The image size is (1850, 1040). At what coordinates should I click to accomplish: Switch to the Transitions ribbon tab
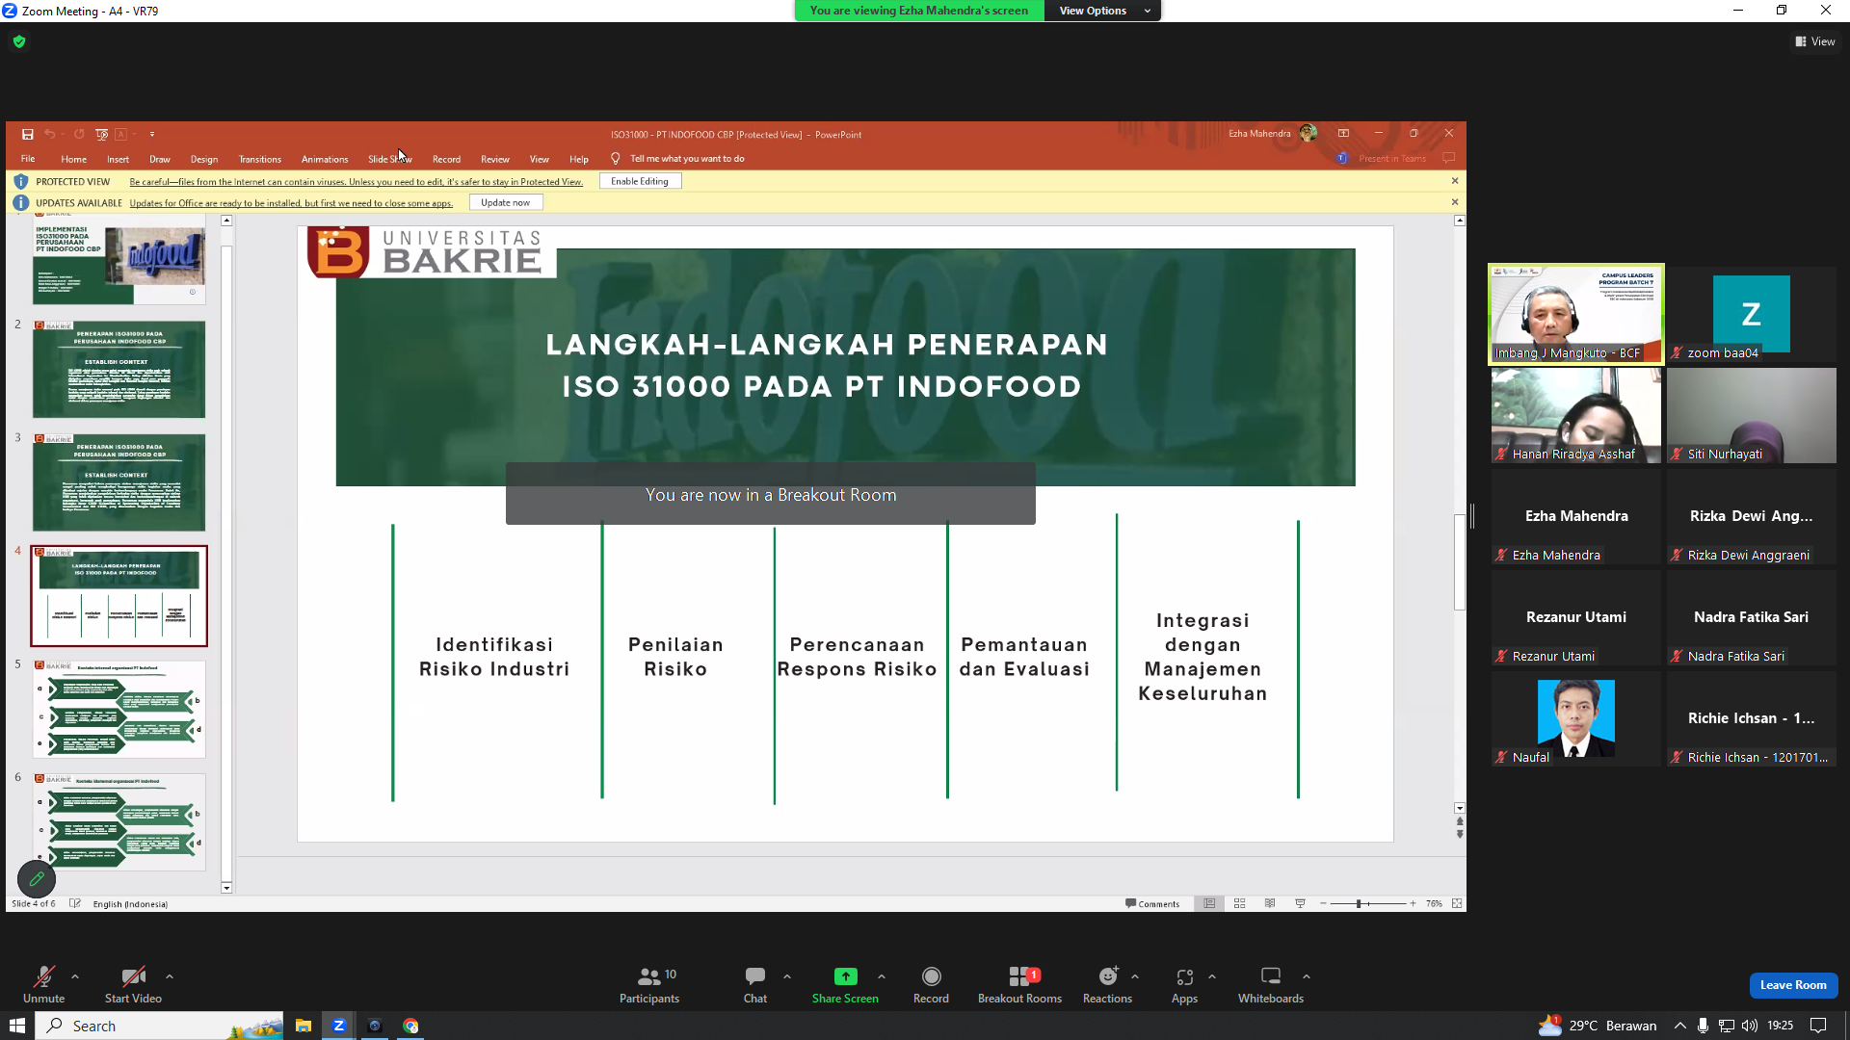(260, 159)
